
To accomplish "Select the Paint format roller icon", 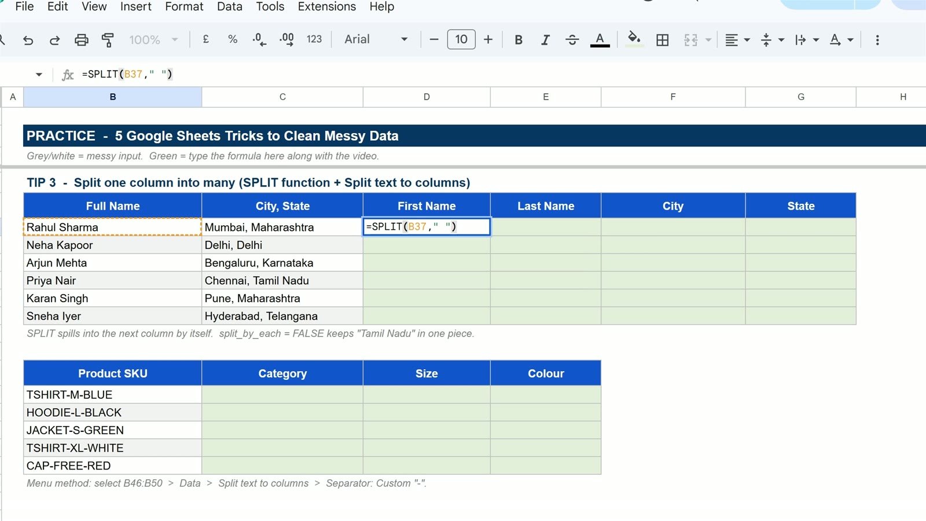I will [108, 40].
